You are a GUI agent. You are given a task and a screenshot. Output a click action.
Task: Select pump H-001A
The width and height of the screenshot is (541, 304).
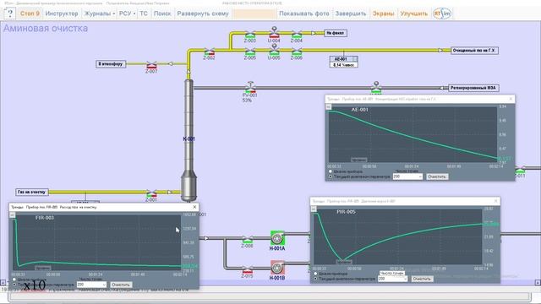tap(277, 238)
